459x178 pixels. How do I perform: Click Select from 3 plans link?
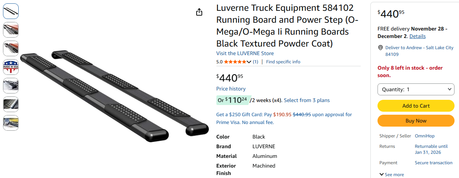coord(306,100)
